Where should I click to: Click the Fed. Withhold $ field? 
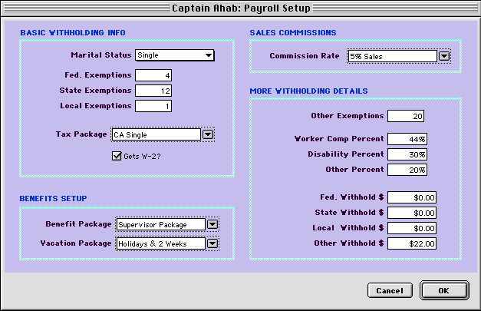pos(412,197)
